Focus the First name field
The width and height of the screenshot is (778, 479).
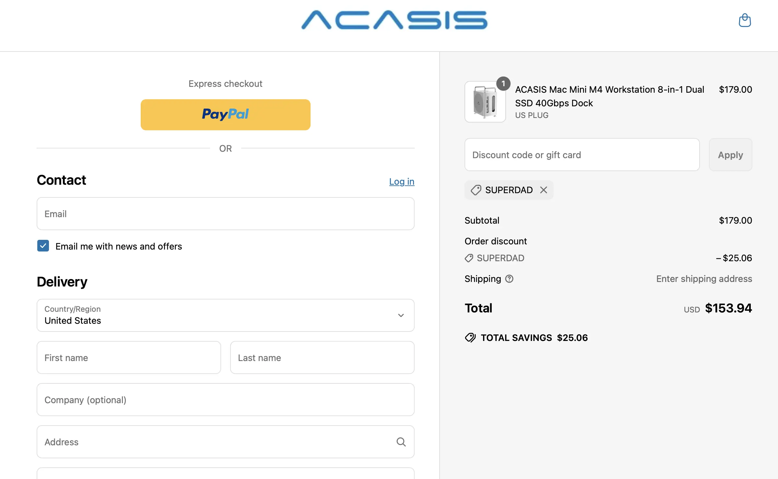coord(129,357)
